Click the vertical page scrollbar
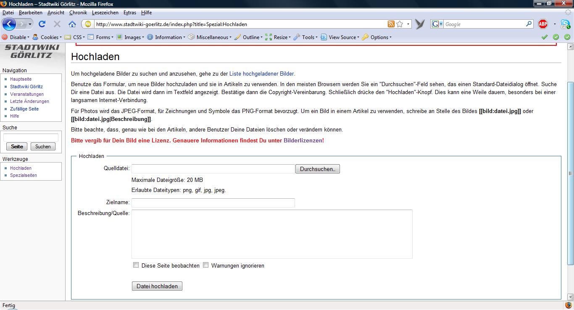The width and height of the screenshot is (574, 310). point(570,173)
